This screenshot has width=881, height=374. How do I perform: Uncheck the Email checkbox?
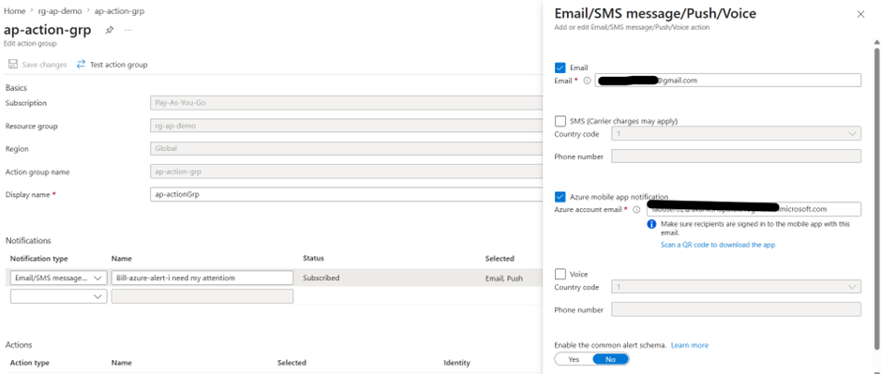click(x=560, y=67)
